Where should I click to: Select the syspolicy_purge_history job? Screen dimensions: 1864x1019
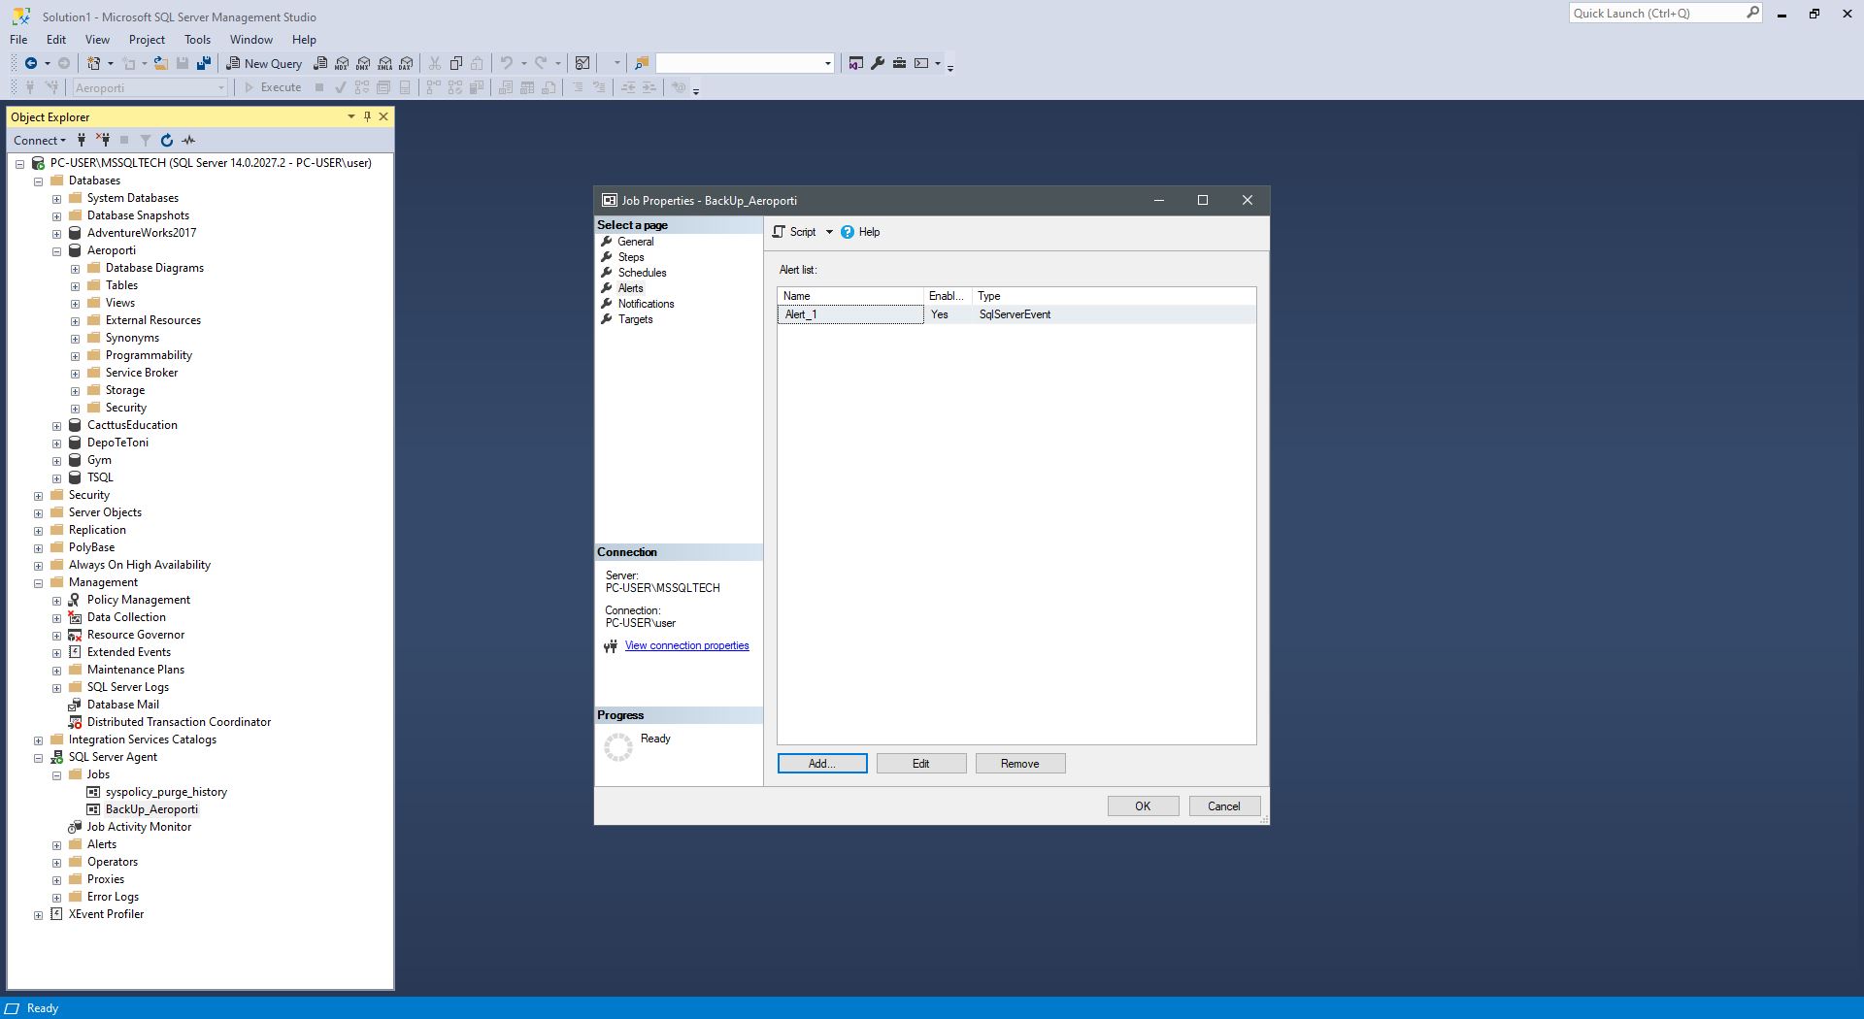(x=166, y=792)
